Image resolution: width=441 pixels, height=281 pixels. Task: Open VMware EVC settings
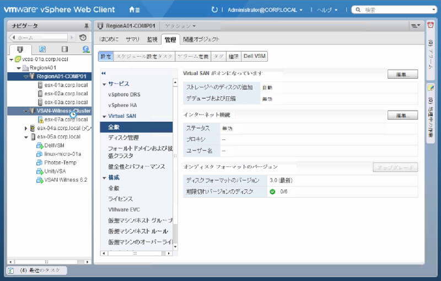point(124,209)
